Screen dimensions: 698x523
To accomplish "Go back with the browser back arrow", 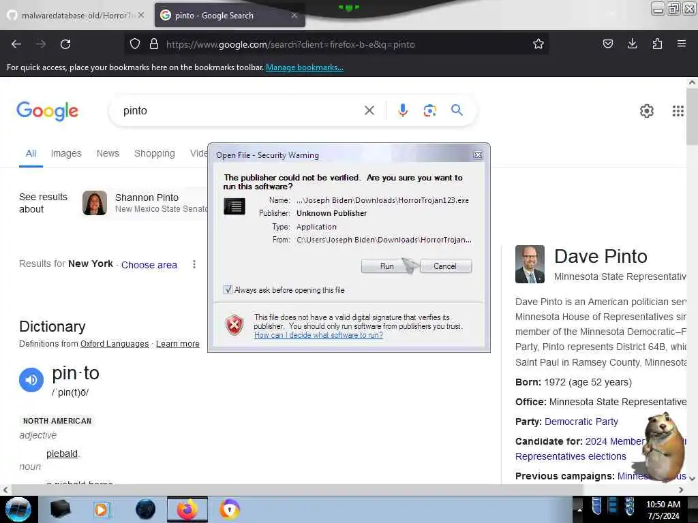I will (x=16, y=44).
